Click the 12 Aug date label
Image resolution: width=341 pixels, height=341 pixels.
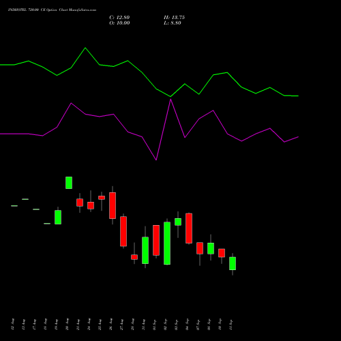click(13, 324)
